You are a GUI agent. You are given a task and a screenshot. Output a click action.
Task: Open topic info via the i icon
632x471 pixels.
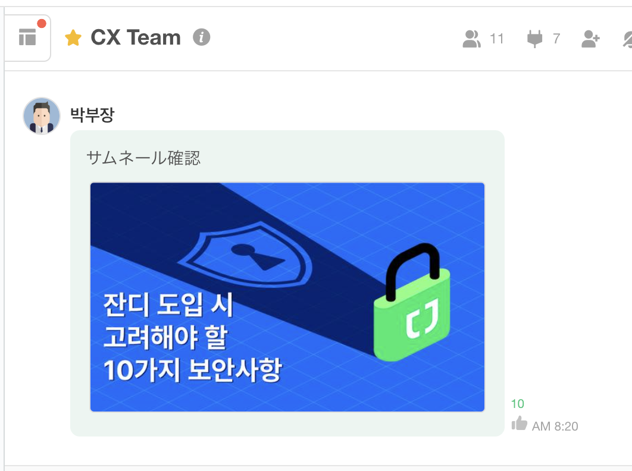point(202,37)
